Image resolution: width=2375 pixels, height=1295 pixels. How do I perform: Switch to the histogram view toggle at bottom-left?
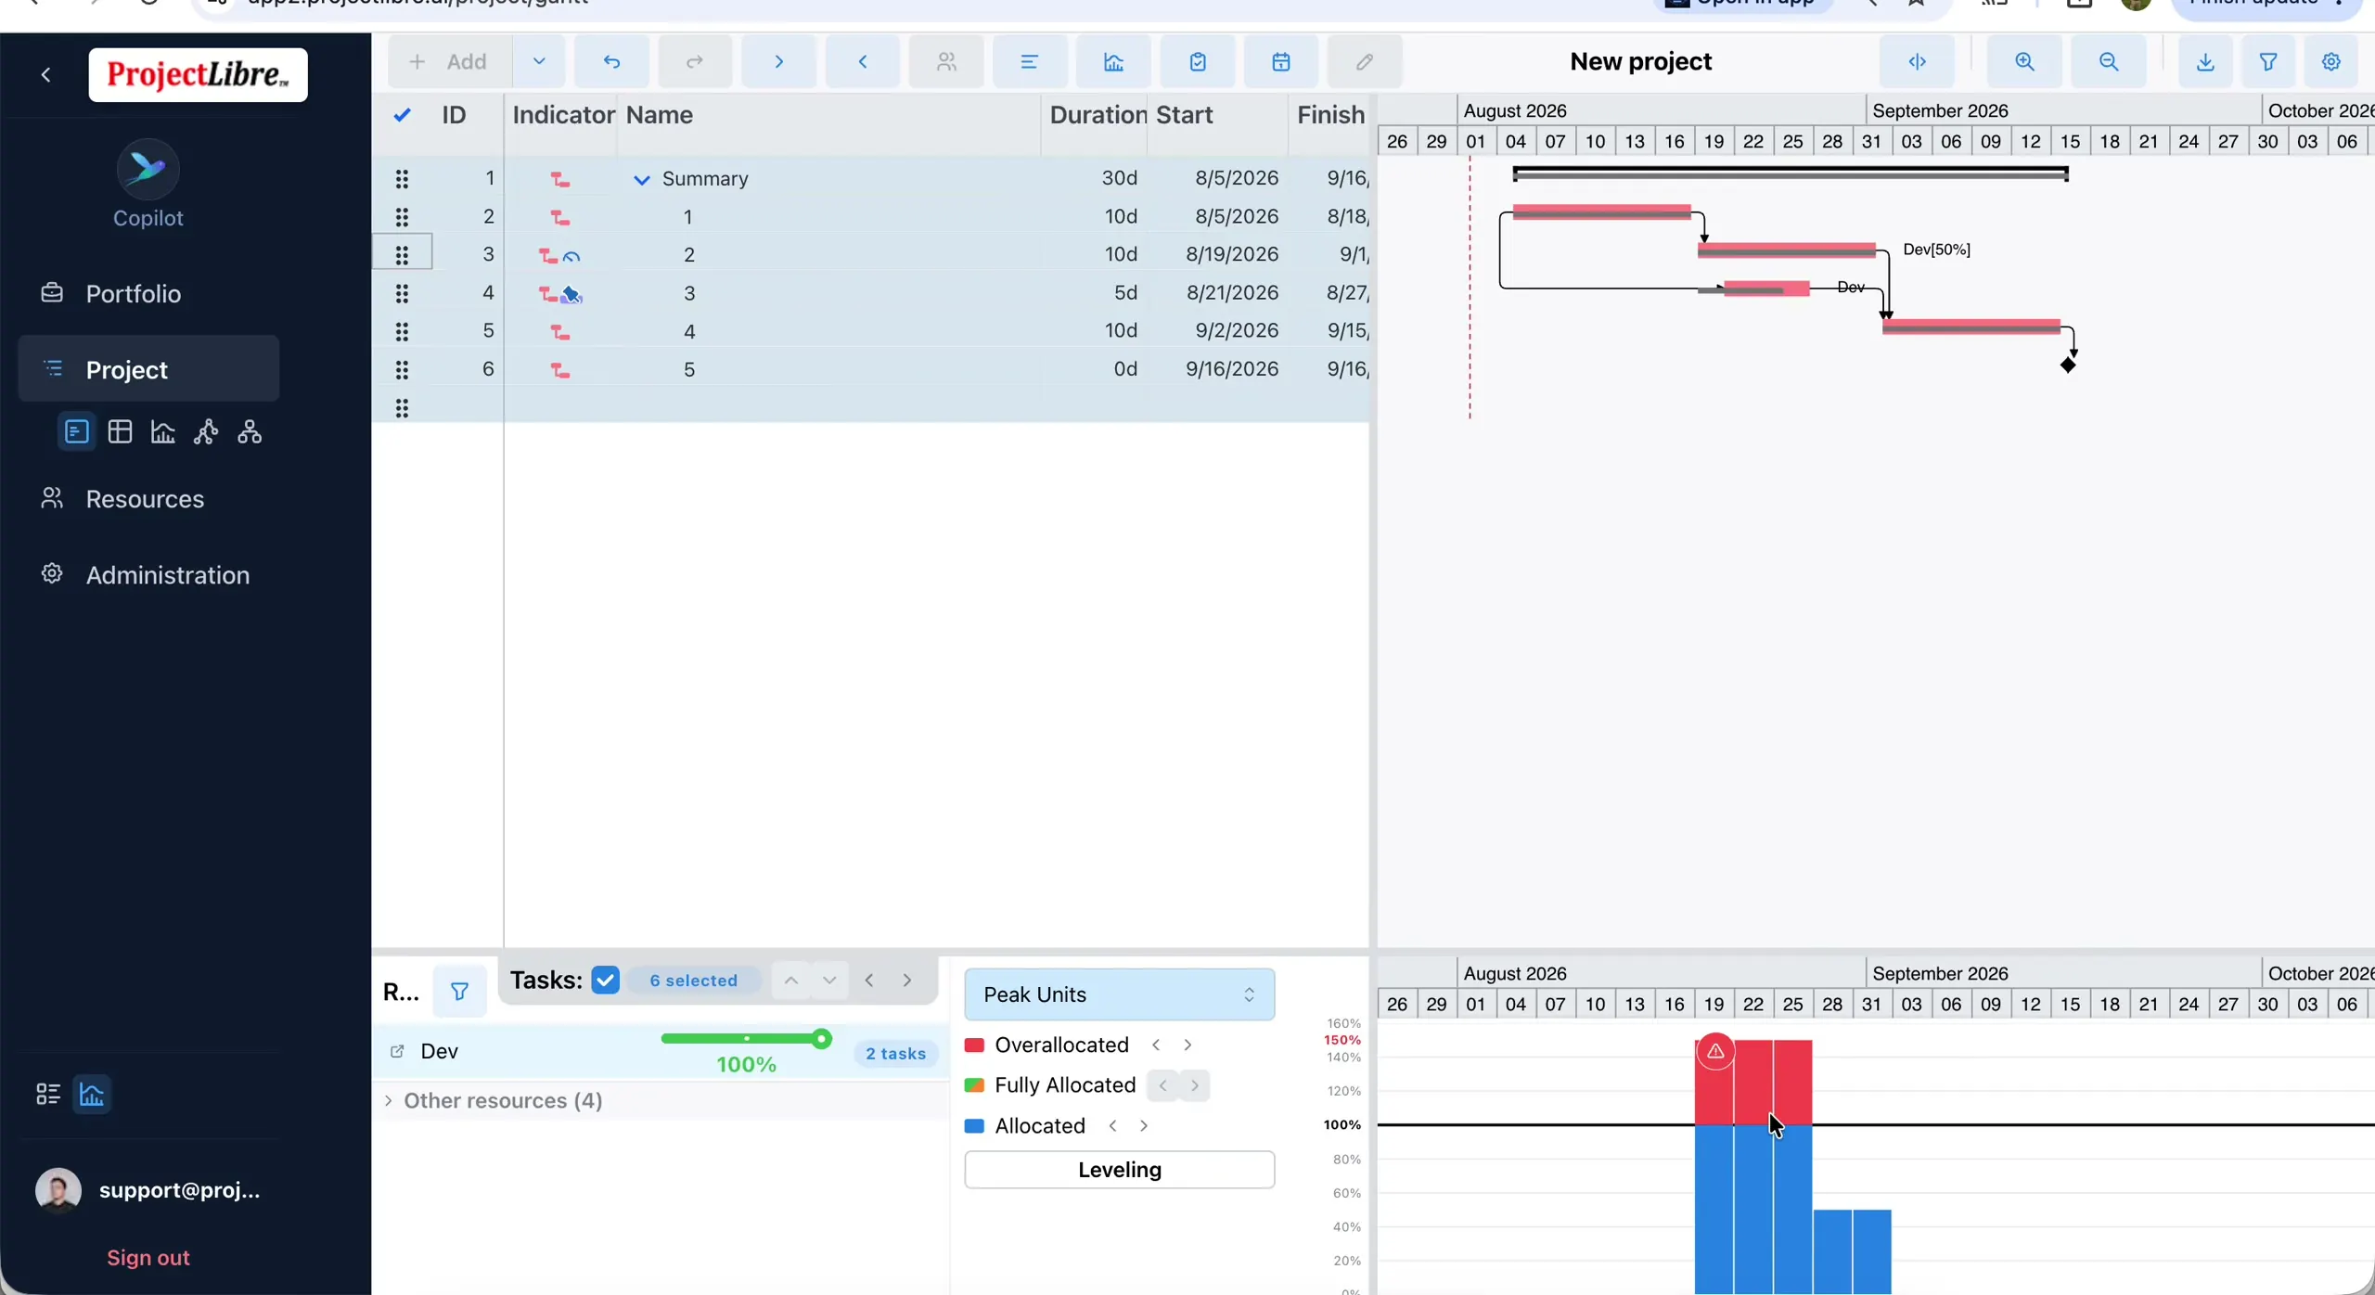(x=92, y=1095)
